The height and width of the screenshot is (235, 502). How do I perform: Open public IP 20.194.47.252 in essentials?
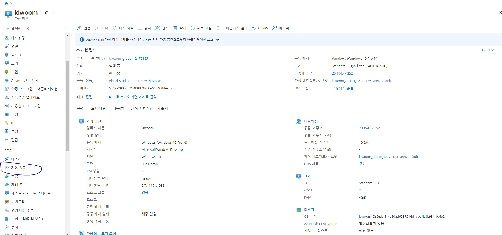342,73
